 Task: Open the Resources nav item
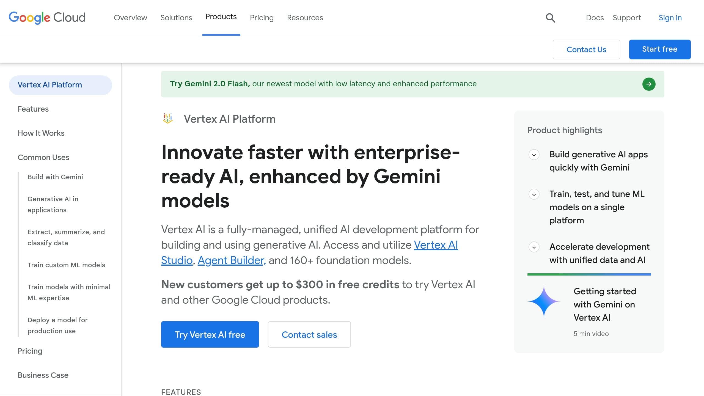(x=305, y=18)
